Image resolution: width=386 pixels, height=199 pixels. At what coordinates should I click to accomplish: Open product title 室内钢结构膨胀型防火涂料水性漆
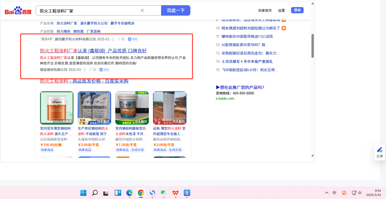pyautogui.click(x=132, y=131)
